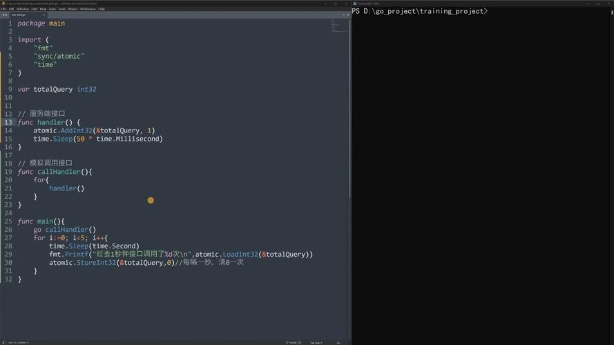This screenshot has height=345, width=614.
Task: Click the "for{" on line 20
Action: tap(41, 180)
